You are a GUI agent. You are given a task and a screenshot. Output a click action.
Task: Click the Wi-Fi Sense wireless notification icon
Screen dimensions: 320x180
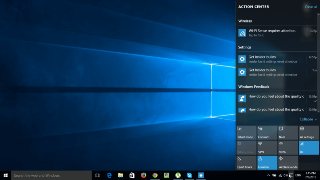pos(242,33)
